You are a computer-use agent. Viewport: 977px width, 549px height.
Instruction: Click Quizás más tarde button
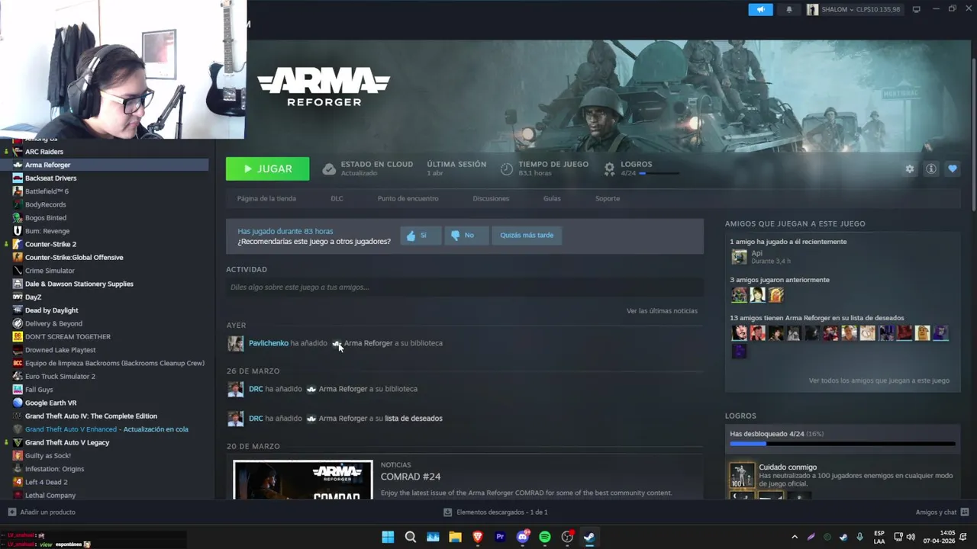[x=527, y=235]
